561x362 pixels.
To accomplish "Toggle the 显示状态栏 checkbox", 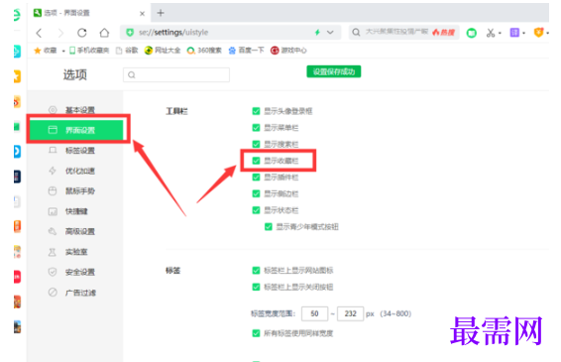I will tap(256, 210).
